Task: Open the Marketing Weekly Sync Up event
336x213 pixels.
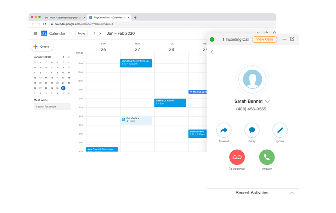Action: (136, 63)
